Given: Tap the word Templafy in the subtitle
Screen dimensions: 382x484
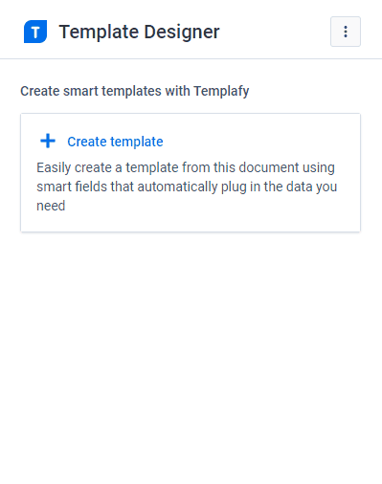Looking at the screenshot, I should pyautogui.click(x=221, y=91).
